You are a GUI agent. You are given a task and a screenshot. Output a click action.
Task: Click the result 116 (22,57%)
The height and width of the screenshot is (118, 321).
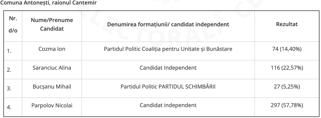[287, 68]
